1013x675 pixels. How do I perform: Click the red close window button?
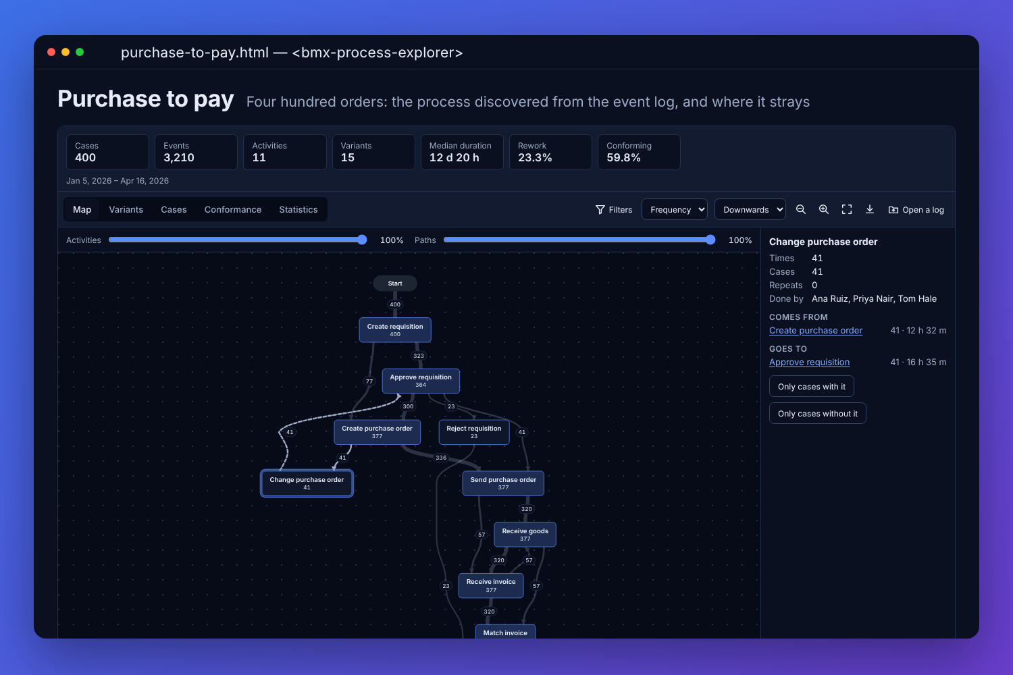click(51, 52)
